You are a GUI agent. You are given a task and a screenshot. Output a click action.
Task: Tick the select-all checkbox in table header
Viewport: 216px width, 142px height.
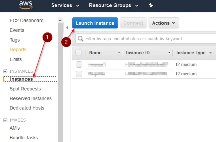click(x=79, y=53)
